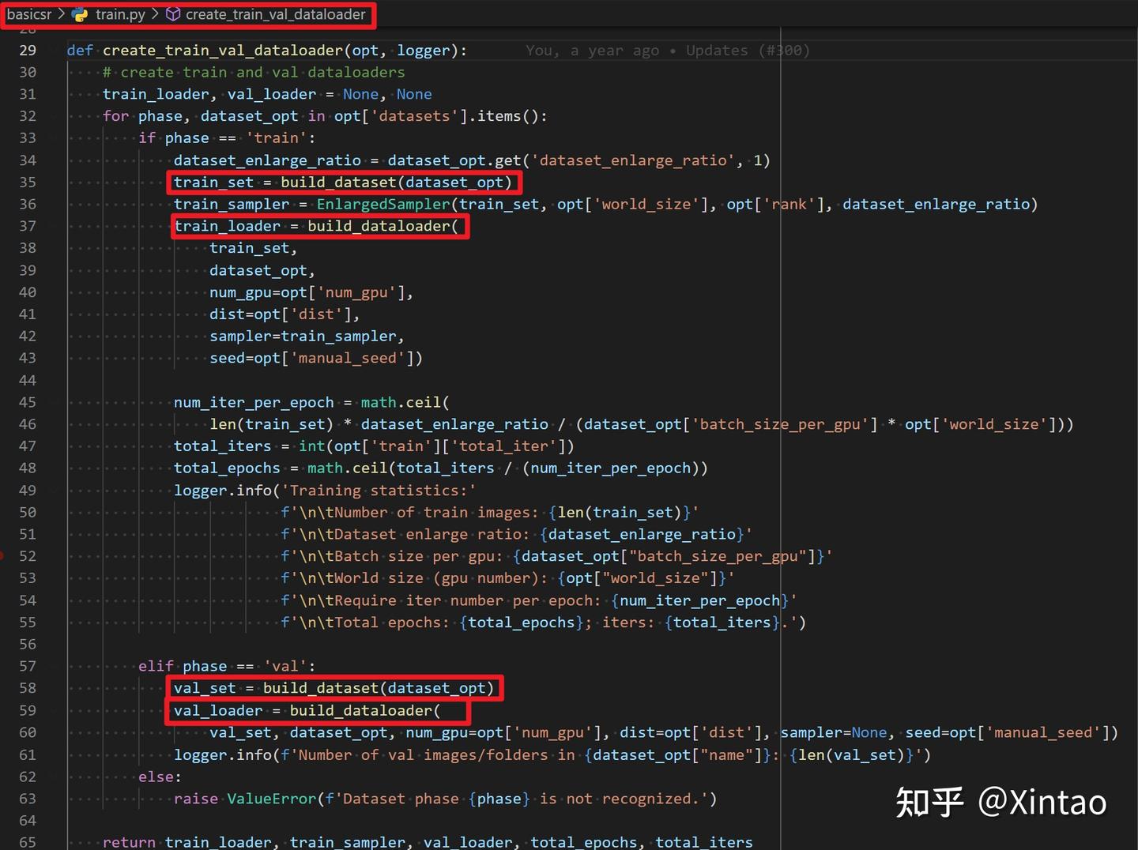Click line number 35 in the gutter
The width and height of the screenshot is (1138, 850).
28,182
